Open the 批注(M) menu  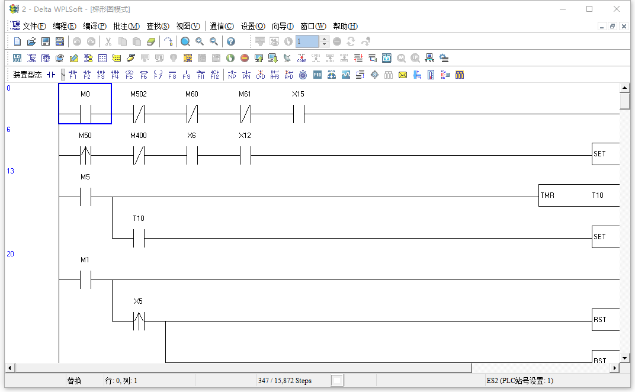pyautogui.click(x=126, y=26)
